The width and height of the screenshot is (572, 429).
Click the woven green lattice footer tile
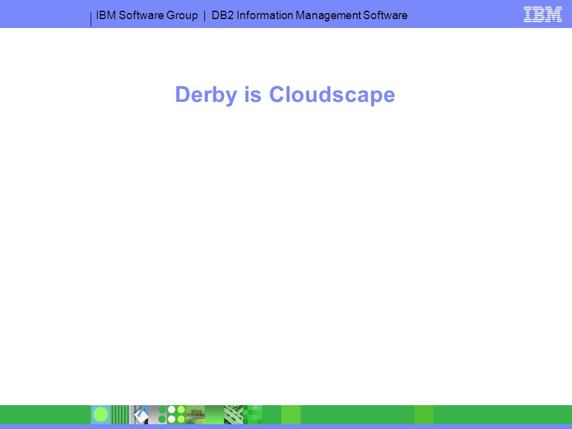point(234,415)
